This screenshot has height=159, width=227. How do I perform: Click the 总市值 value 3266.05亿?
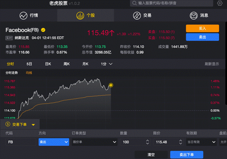[103, 52]
